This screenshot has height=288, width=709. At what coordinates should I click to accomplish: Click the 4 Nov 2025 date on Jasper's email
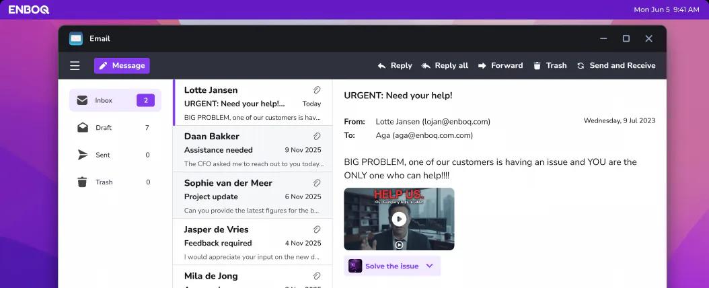tap(303, 243)
